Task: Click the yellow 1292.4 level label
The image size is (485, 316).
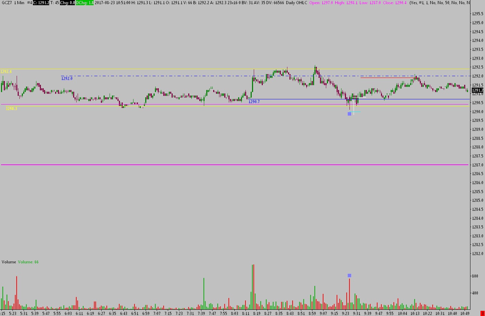Action: [x=6, y=72]
